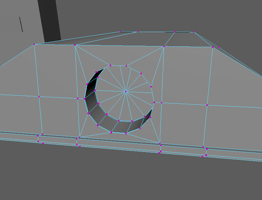The image size is (262, 200).
Task: Pick the bottom-left corner vertex of the hole panel
Action: click(x=79, y=137)
